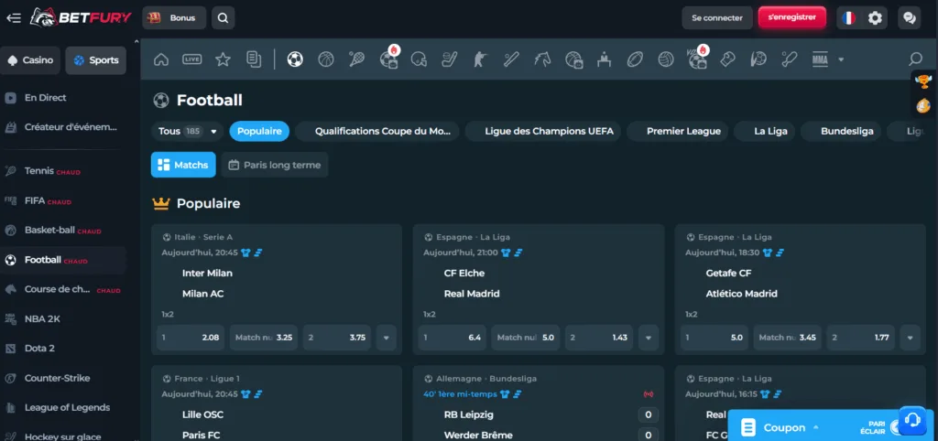The width and height of the screenshot is (938, 441).
Task: Select the basketball icon in the sports bar
Action: point(326,59)
